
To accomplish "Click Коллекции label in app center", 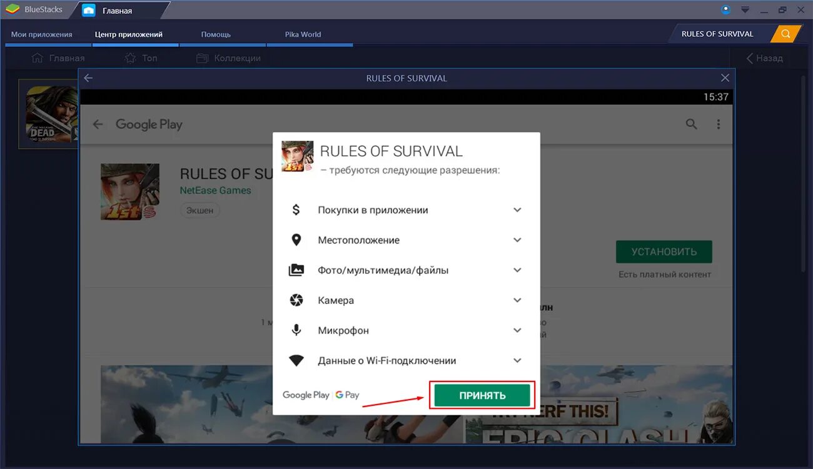I will coord(237,58).
